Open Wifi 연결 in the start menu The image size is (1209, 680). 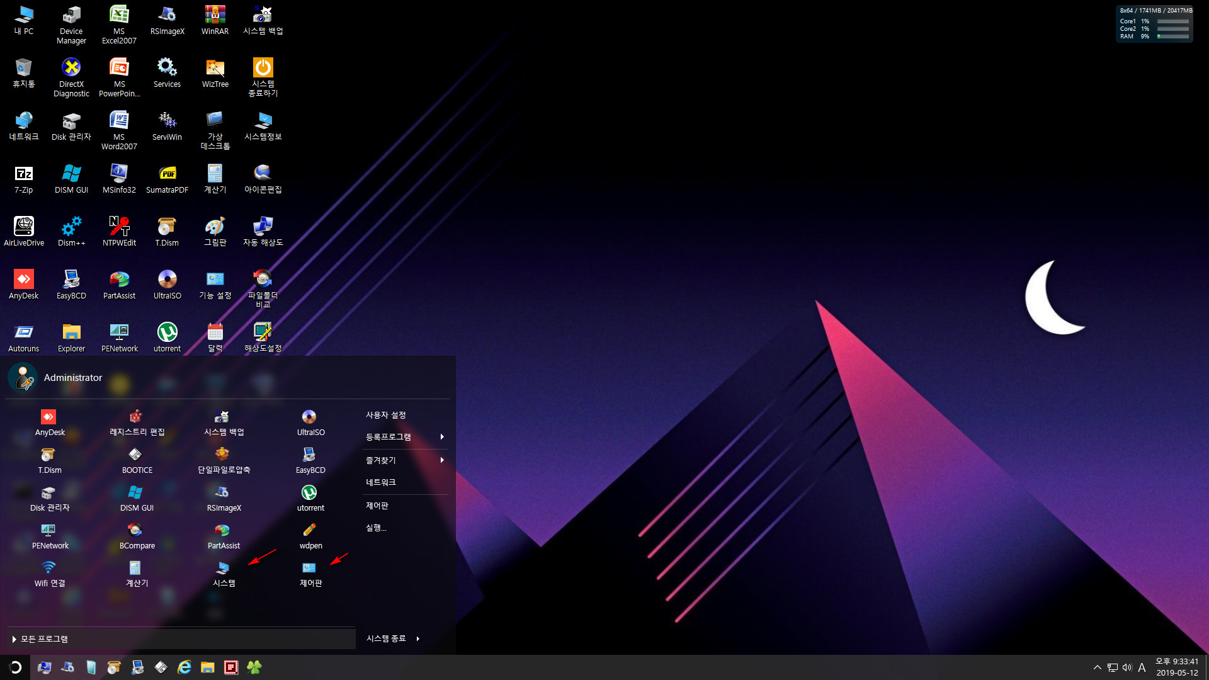pos(50,574)
